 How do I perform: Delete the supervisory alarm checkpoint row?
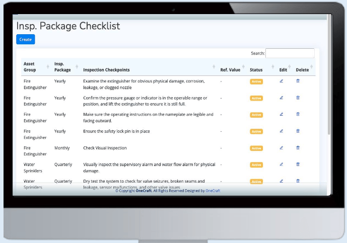coord(298,165)
